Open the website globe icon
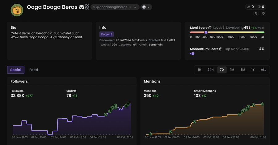This screenshot has width=278, height=145. (x=263, y=14)
